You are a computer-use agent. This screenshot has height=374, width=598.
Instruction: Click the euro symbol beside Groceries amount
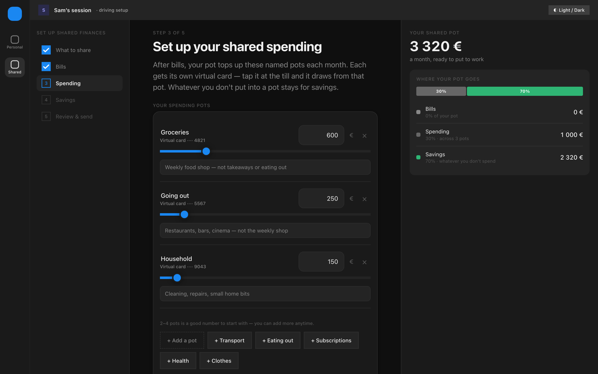click(x=351, y=135)
